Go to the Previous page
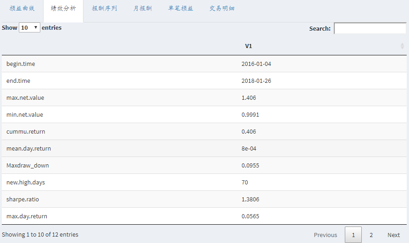This screenshot has height=243, width=409. pos(326,235)
